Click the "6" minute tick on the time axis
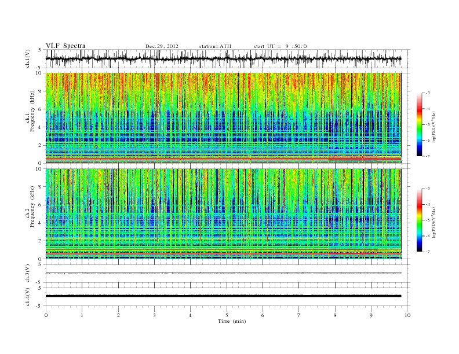 263,315
